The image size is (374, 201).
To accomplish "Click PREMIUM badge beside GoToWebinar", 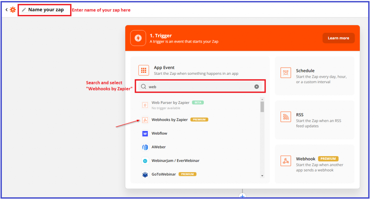I will pyautogui.click(x=187, y=174).
